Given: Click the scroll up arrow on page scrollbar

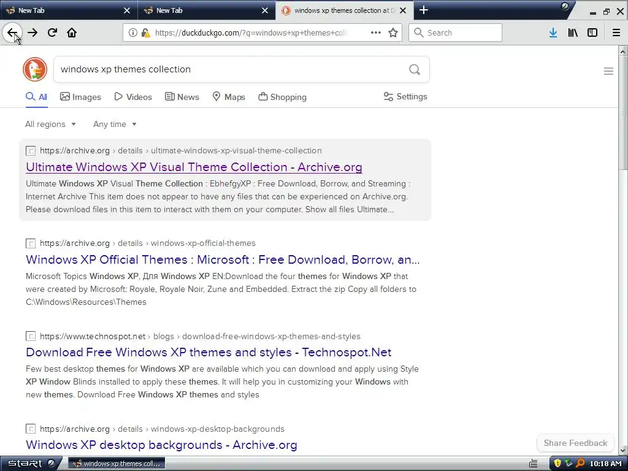Looking at the screenshot, I should pos(623,51).
